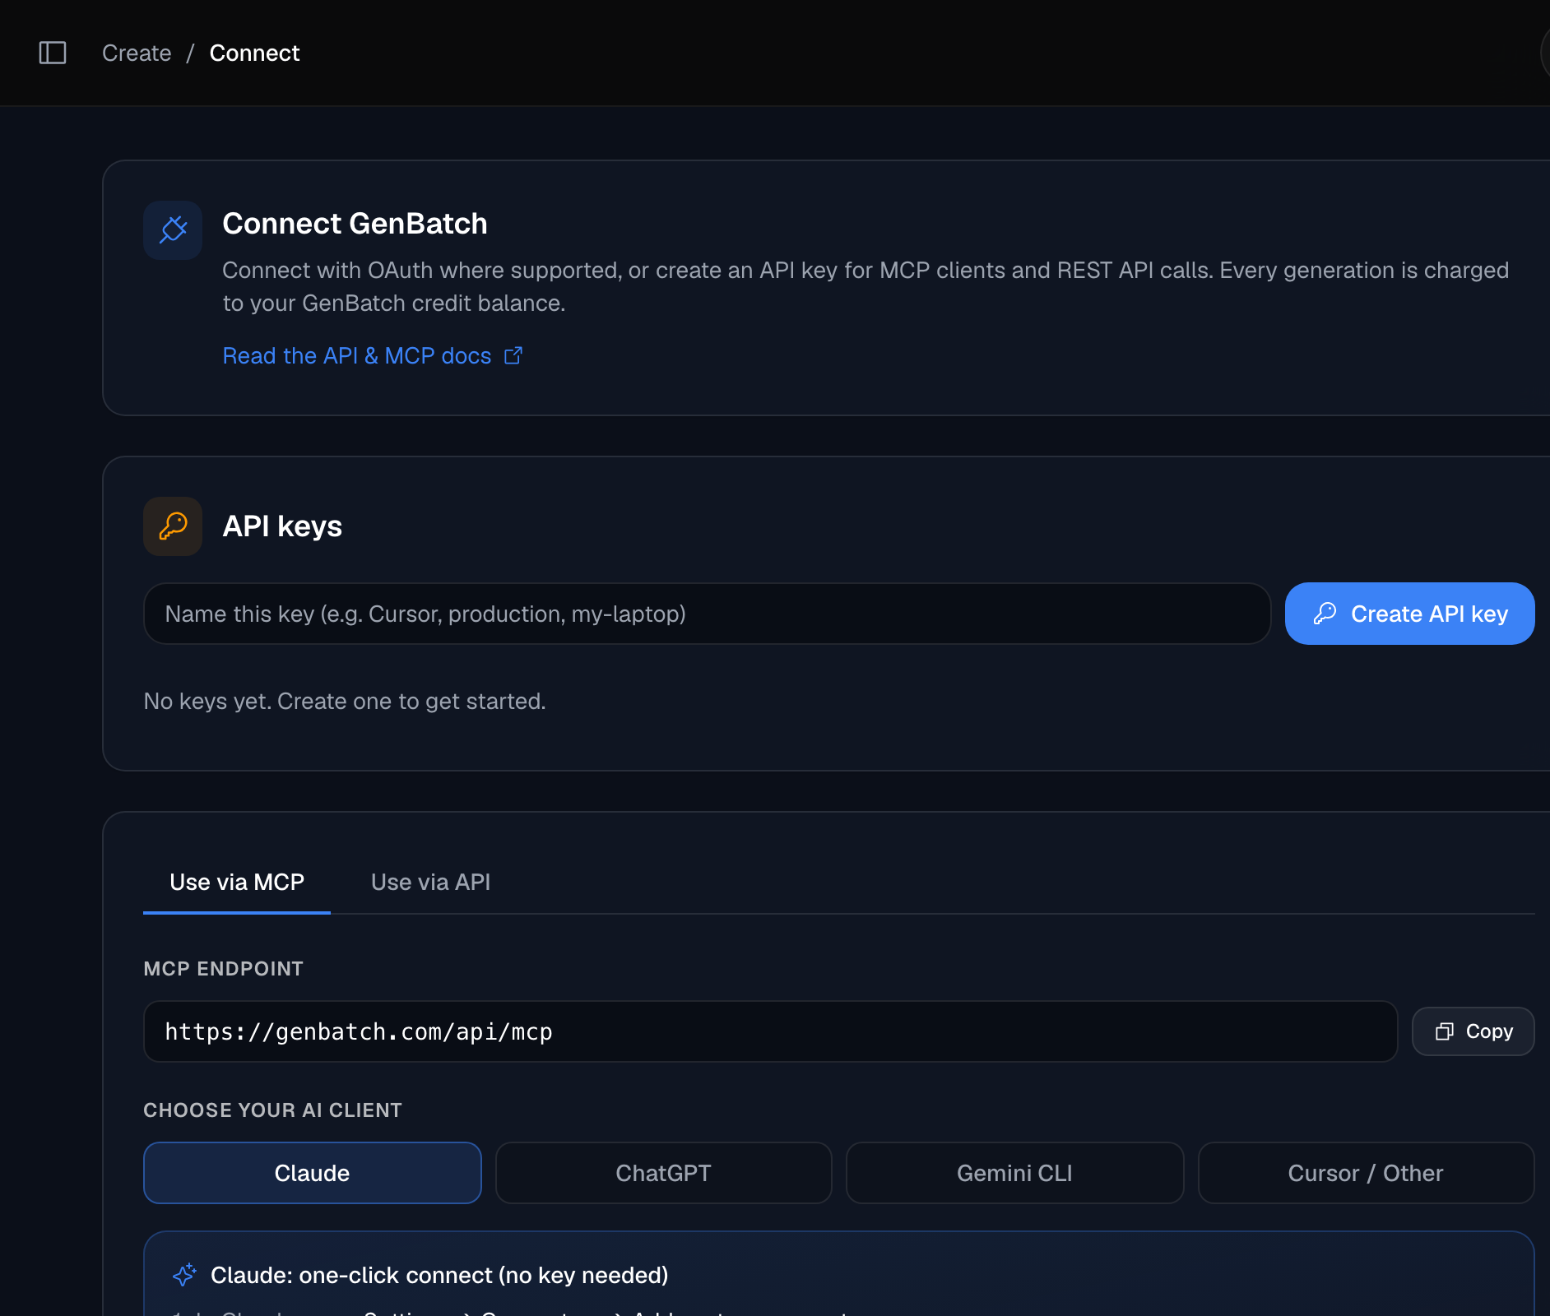This screenshot has width=1550, height=1316.
Task: Toggle the sidebar panel icon
Action: tap(53, 53)
